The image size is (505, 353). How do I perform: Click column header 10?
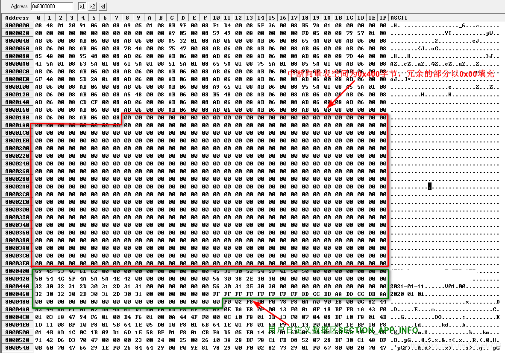tap(216, 17)
